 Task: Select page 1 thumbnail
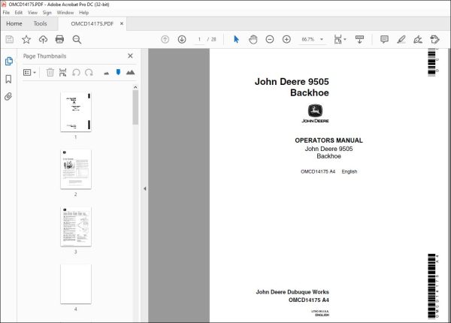(x=76, y=112)
